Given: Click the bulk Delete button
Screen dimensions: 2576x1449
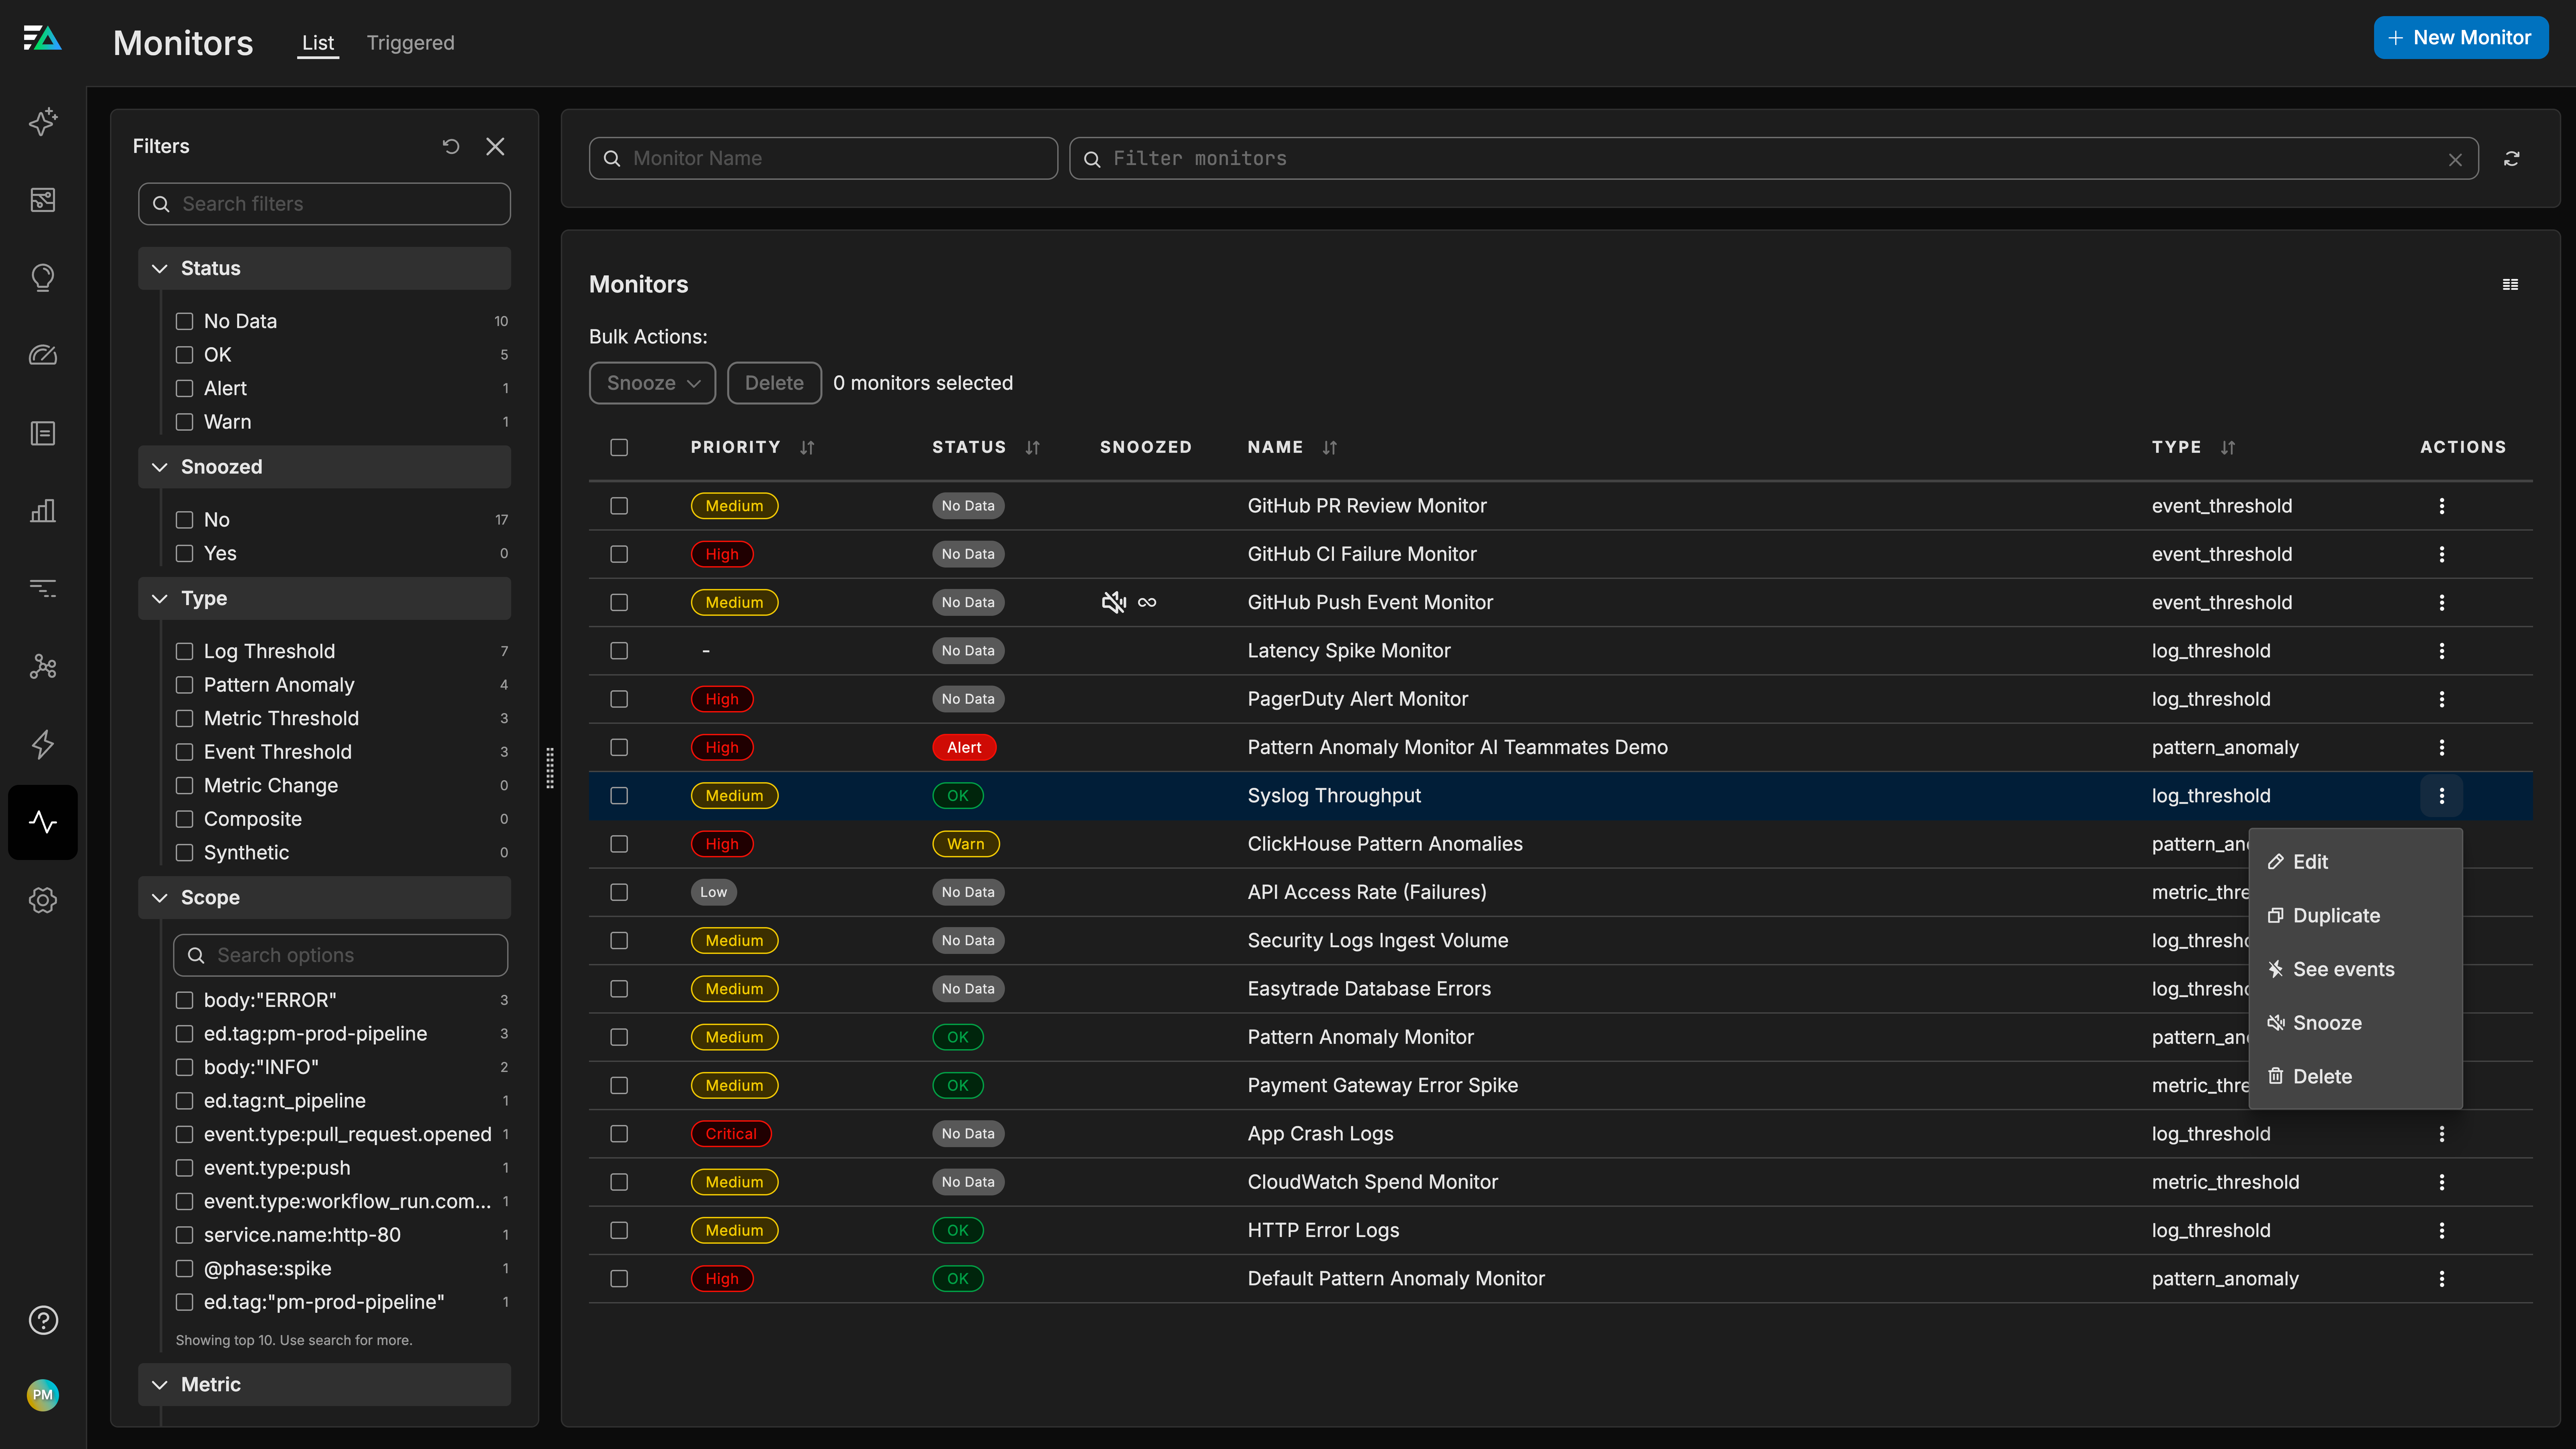Looking at the screenshot, I should (x=774, y=383).
